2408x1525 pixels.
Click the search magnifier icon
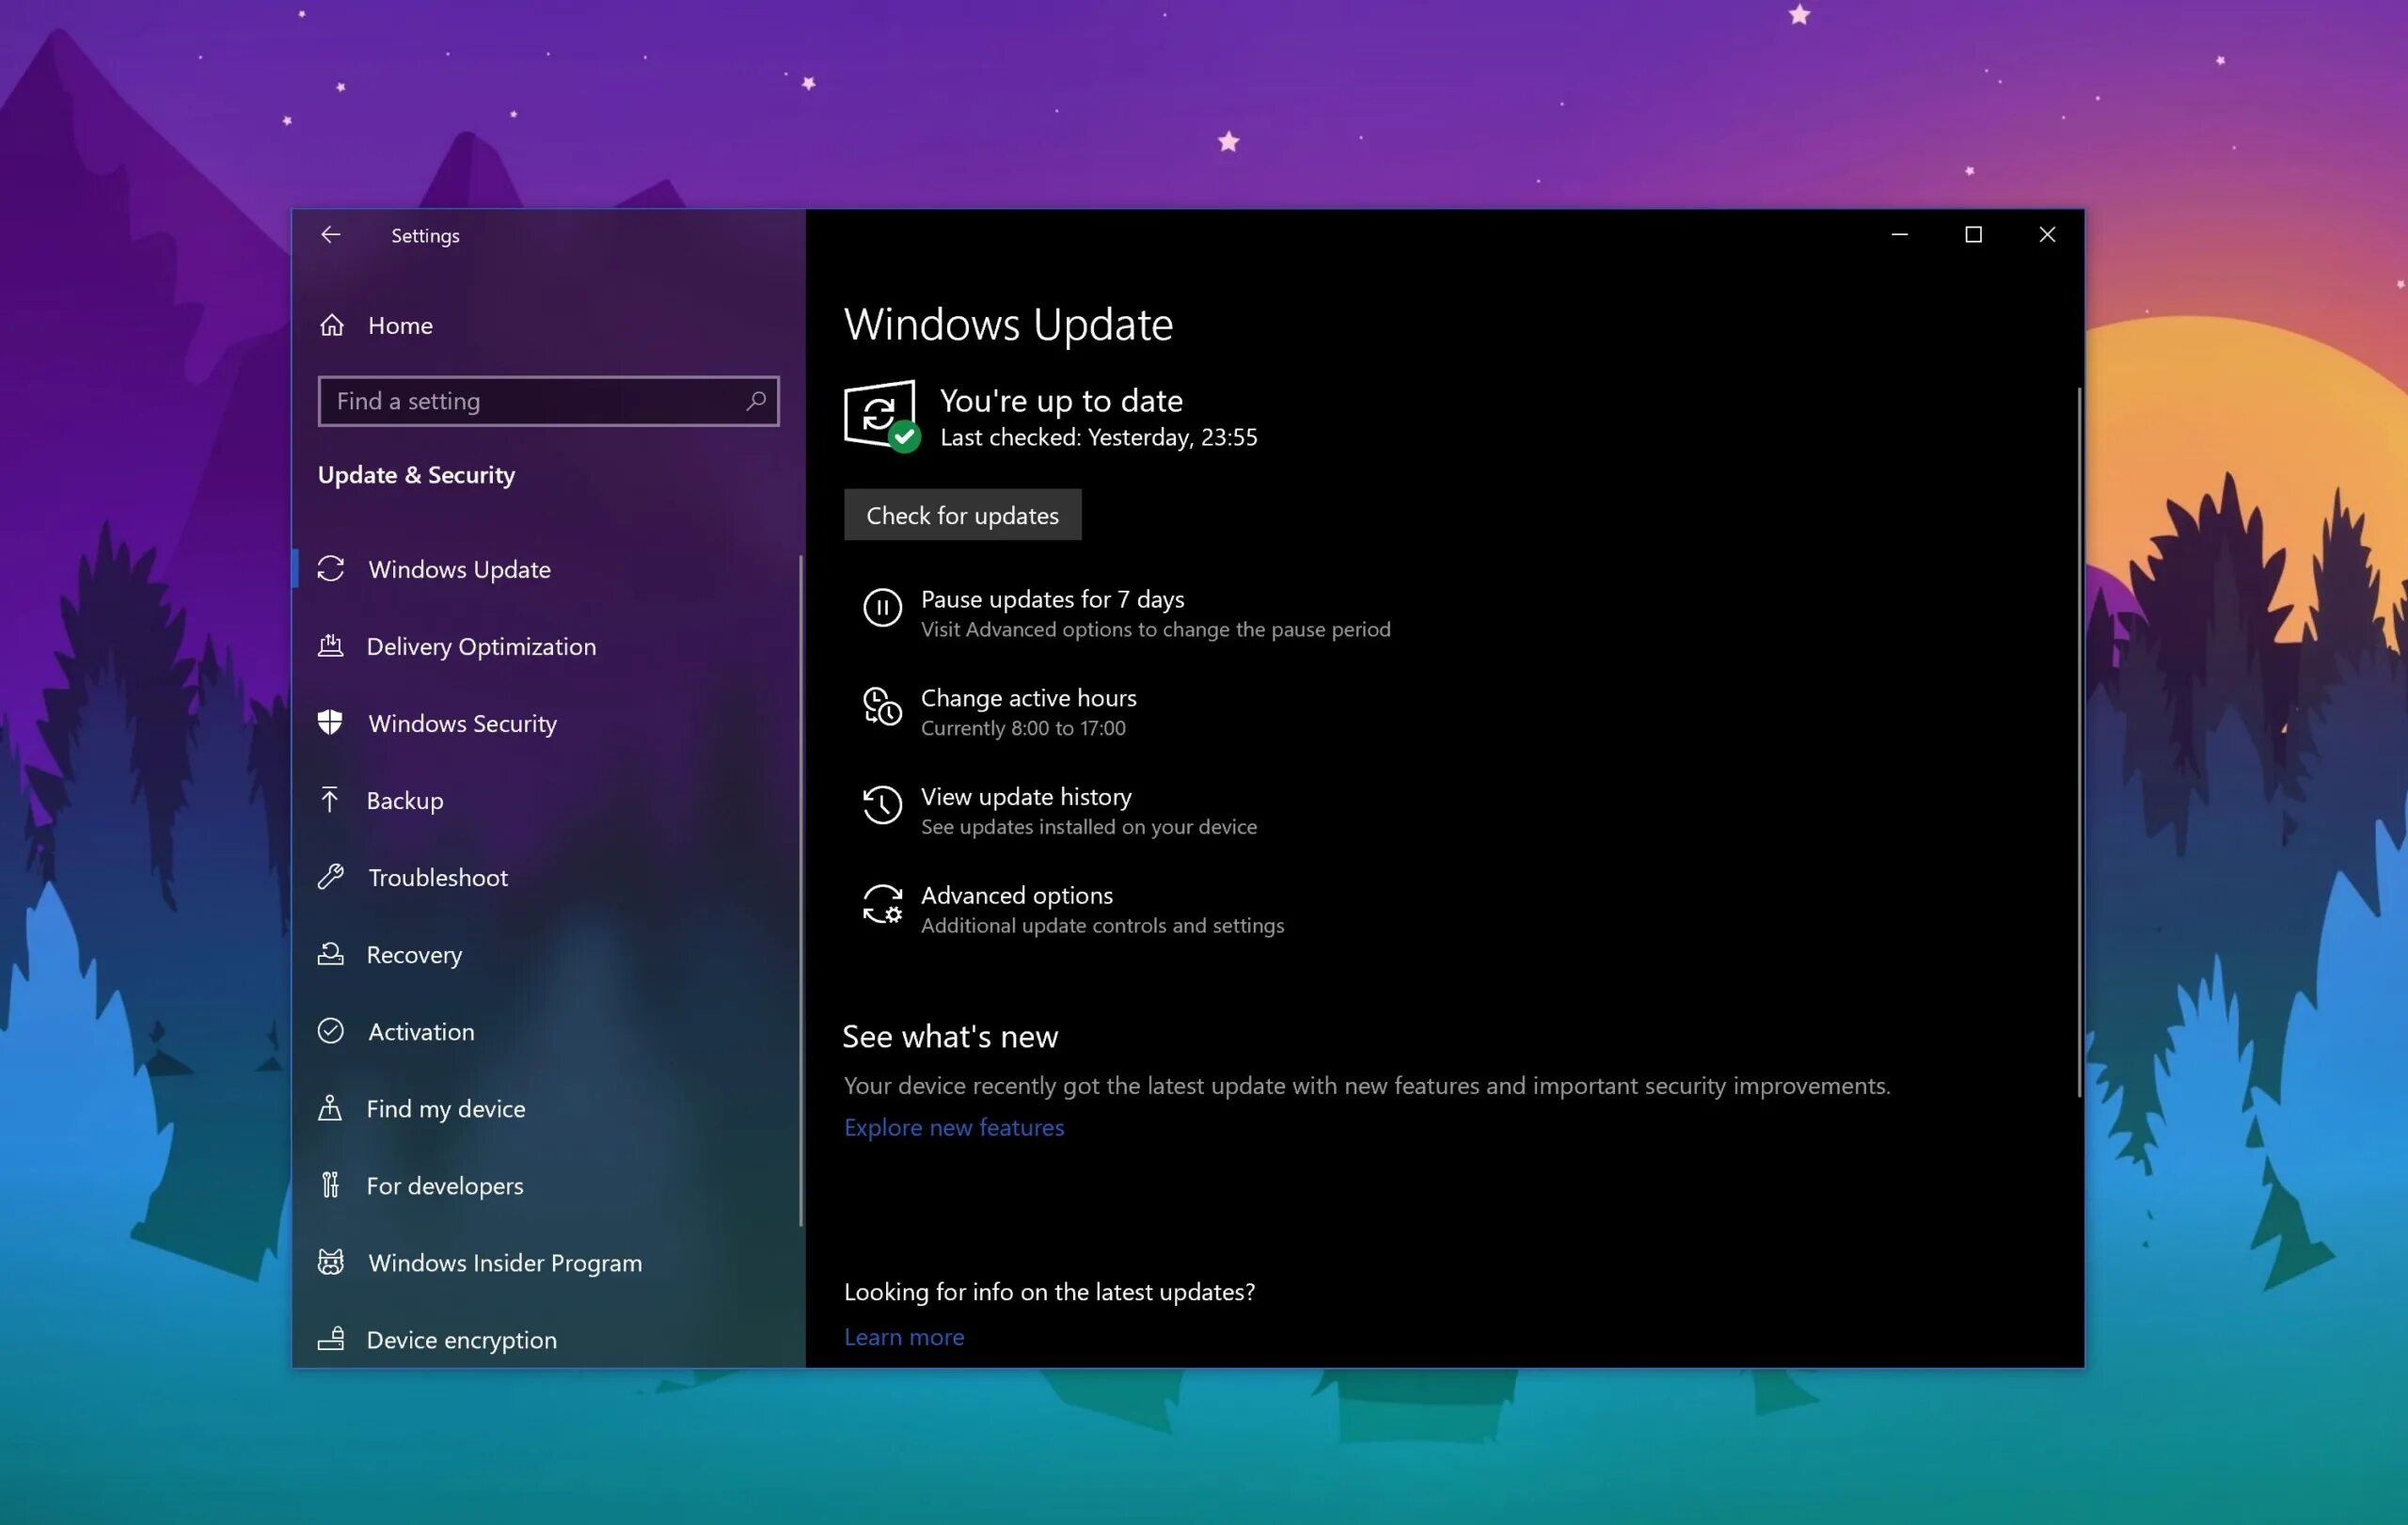[x=756, y=401]
